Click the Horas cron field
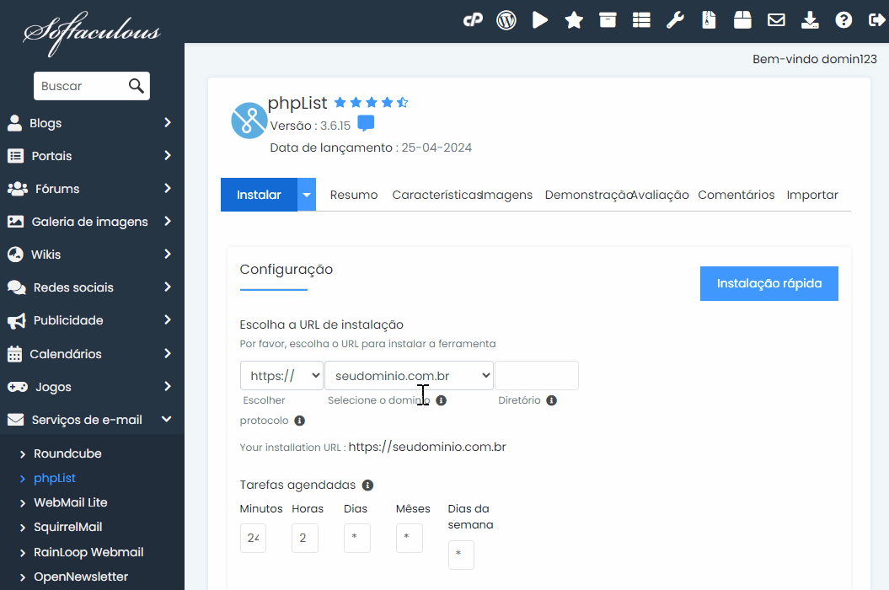The width and height of the screenshot is (889, 590). tap(305, 538)
